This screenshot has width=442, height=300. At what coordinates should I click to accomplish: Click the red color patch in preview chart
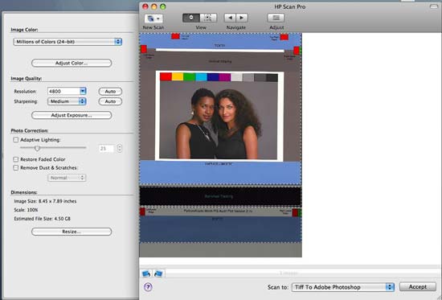(166, 76)
